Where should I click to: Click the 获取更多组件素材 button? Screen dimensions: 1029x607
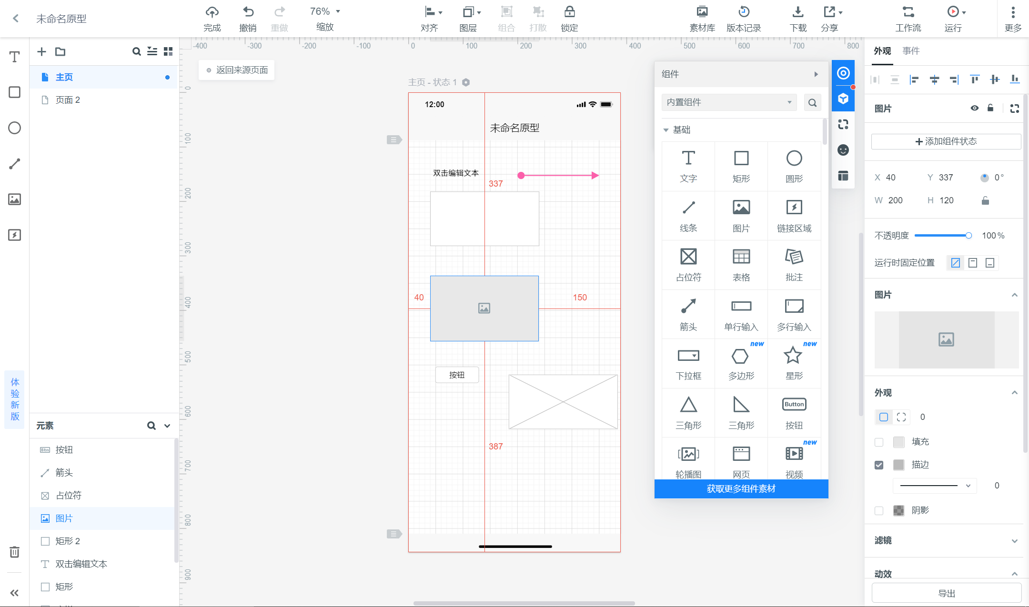click(741, 489)
